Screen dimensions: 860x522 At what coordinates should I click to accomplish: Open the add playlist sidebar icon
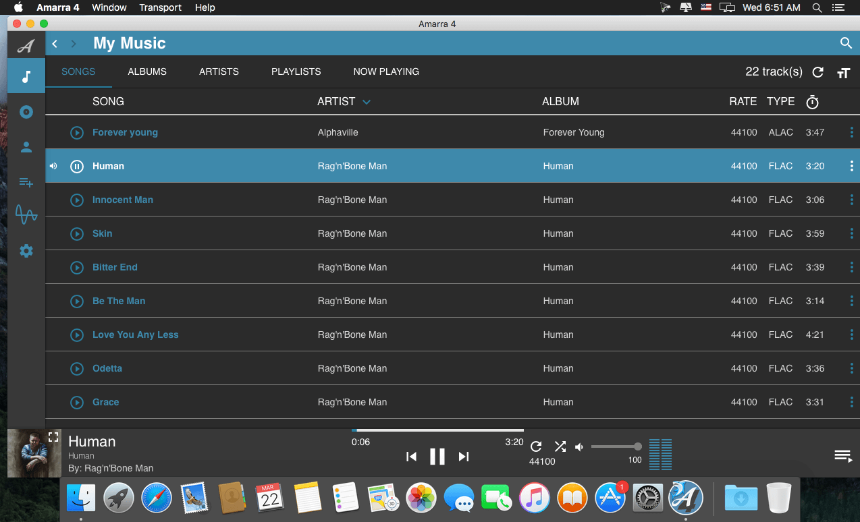click(x=26, y=182)
